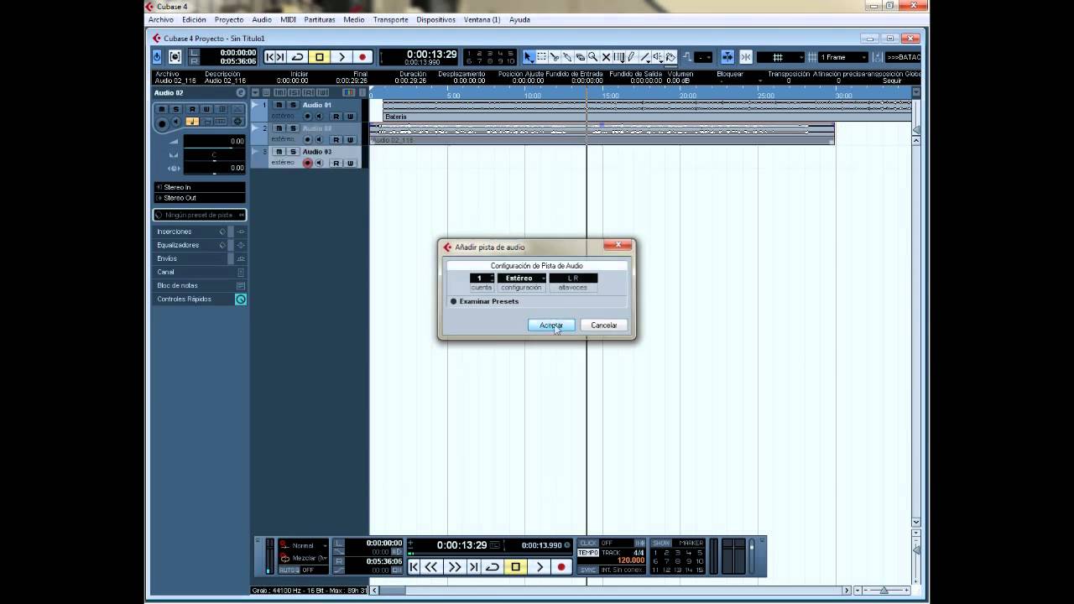Open Proyecto menu
This screenshot has height=604, width=1074.
click(229, 19)
